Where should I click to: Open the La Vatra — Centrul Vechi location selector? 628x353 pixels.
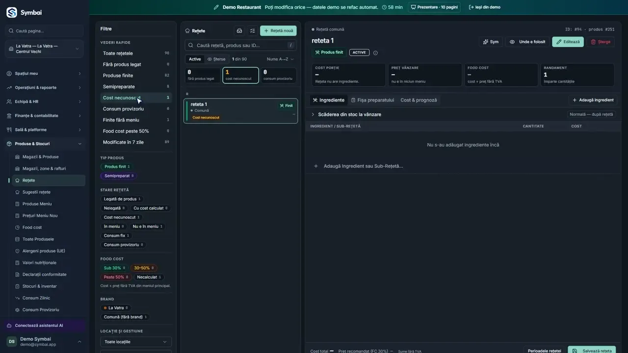pos(44,49)
